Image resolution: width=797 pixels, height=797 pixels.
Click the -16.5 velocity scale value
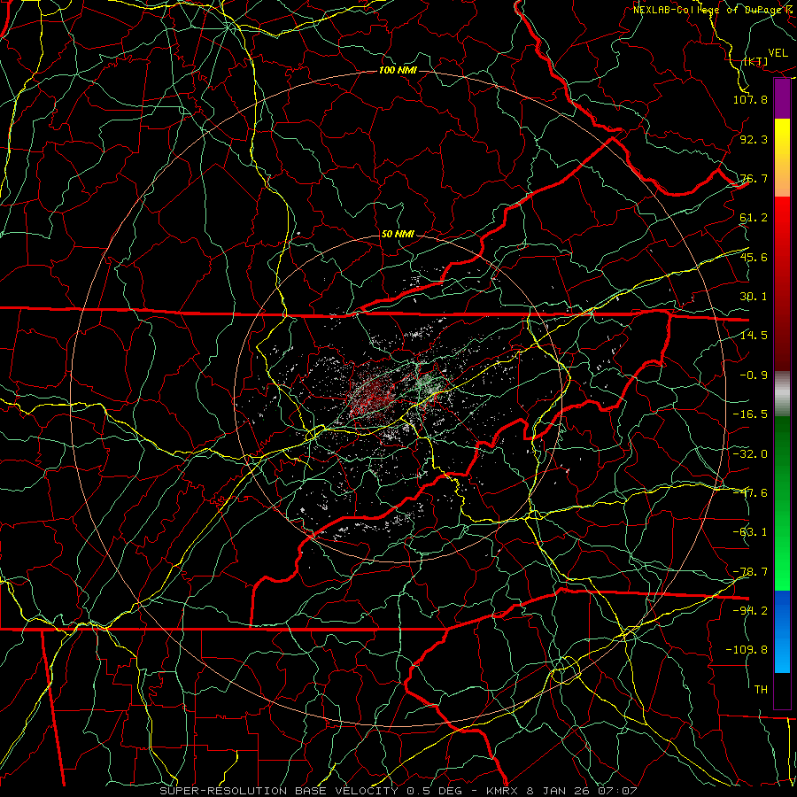[750, 414]
